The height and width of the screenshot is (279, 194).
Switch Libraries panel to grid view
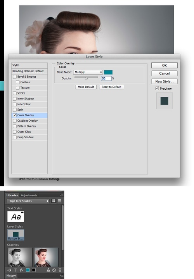pyautogui.click(x=54, y=201)
